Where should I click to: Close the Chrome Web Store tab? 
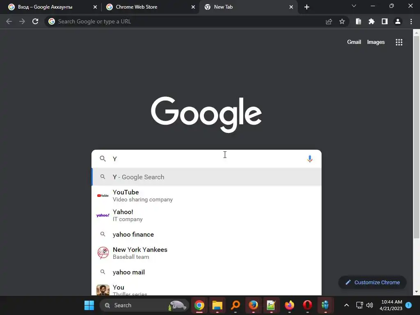tap(193, 7)
